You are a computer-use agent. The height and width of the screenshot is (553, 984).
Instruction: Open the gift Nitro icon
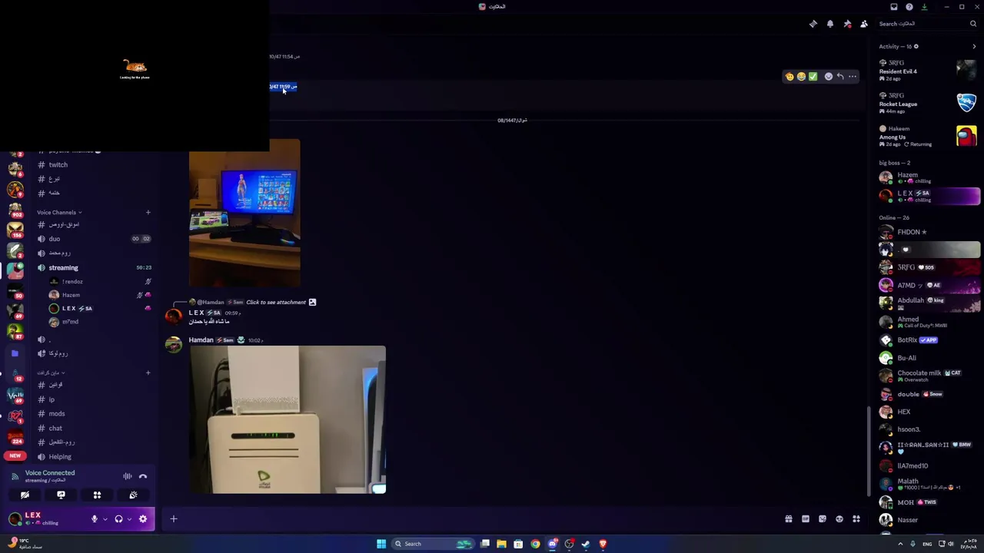click(x=789, y=520)
